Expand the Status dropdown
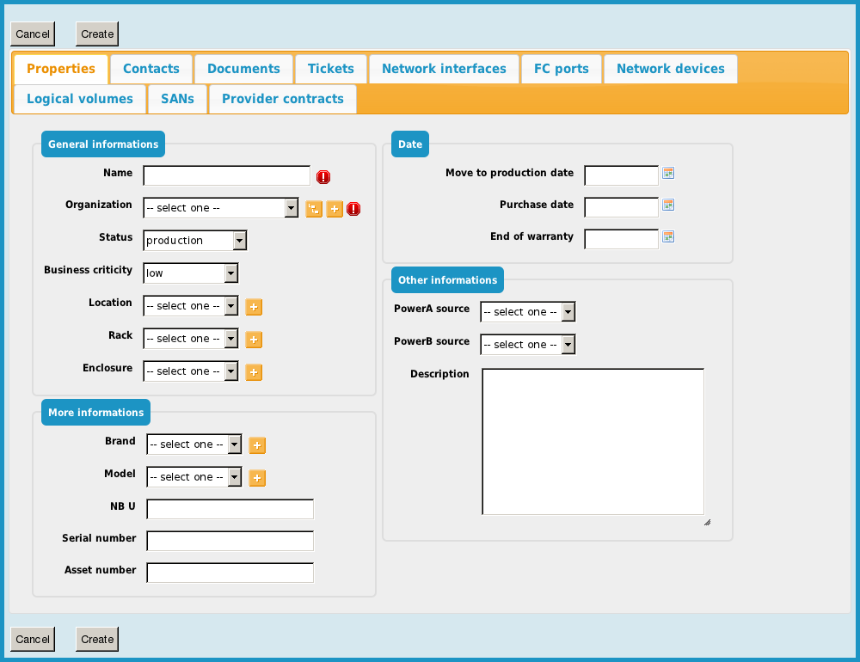Viewport: 860px width, 662px height. click(x=195, y=241)
